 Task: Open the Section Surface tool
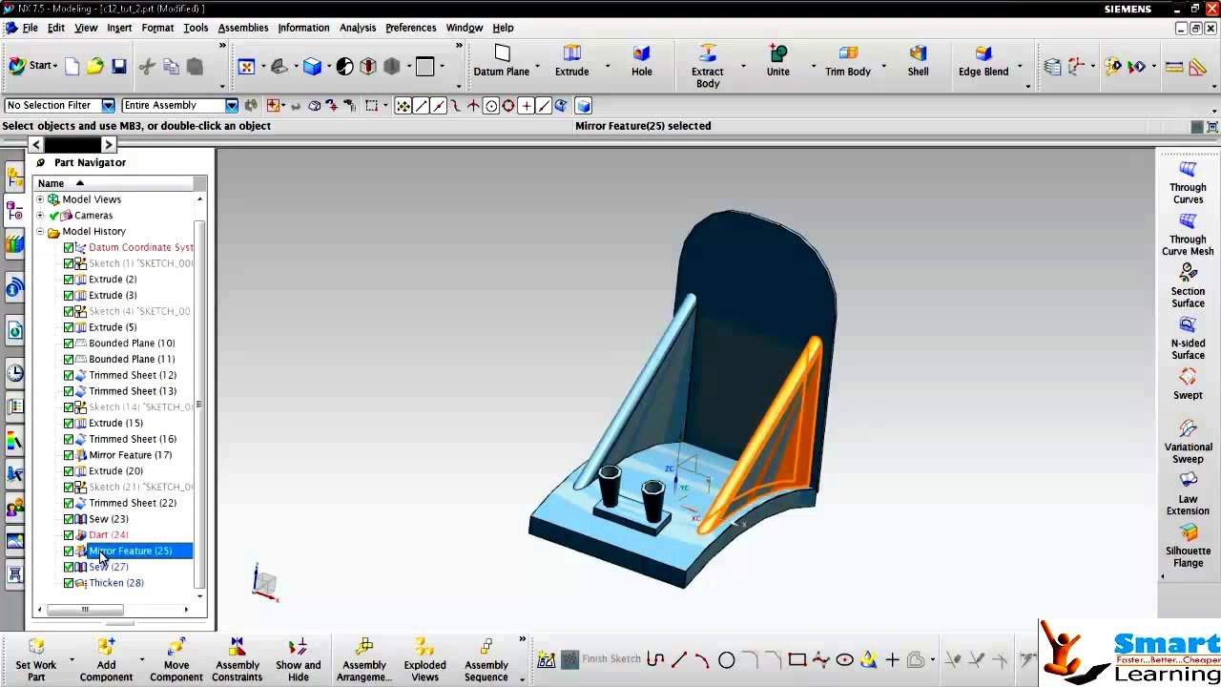tap(1188, 287)
